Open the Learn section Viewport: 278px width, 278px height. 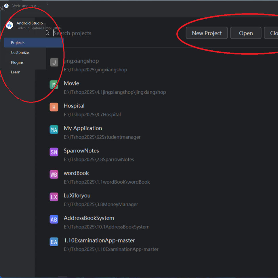pos(16,72)
